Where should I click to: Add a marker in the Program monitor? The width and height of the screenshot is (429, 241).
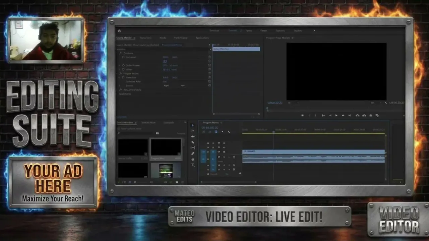pos(302,115)
